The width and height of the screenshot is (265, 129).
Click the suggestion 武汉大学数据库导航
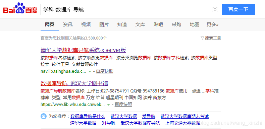pyautogui.click(x=140, y=123)
